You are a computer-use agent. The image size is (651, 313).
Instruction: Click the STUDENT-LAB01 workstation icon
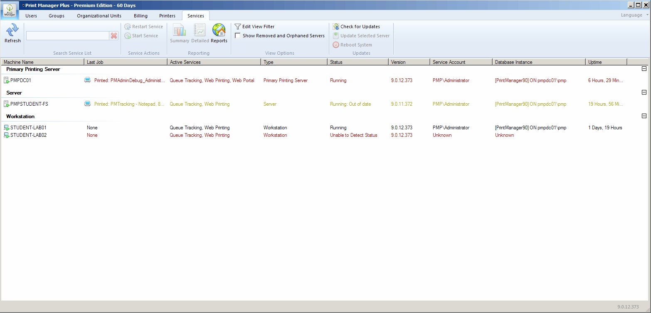[x=7, y=128]
